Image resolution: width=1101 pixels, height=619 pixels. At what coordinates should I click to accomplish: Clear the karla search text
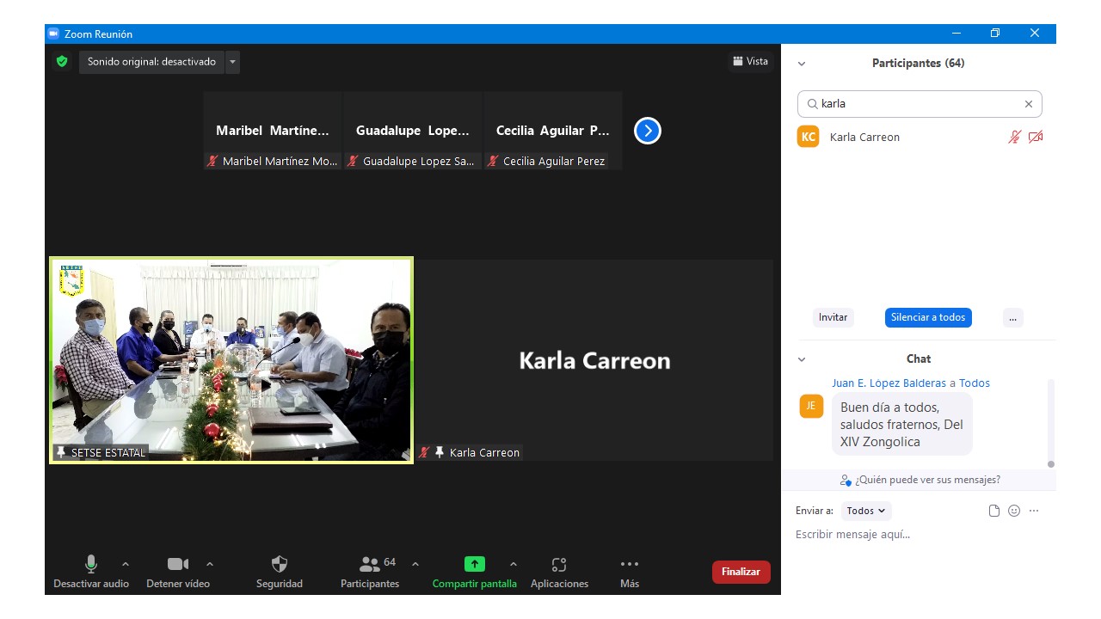pyautogui.click(x=1028, y=104)
